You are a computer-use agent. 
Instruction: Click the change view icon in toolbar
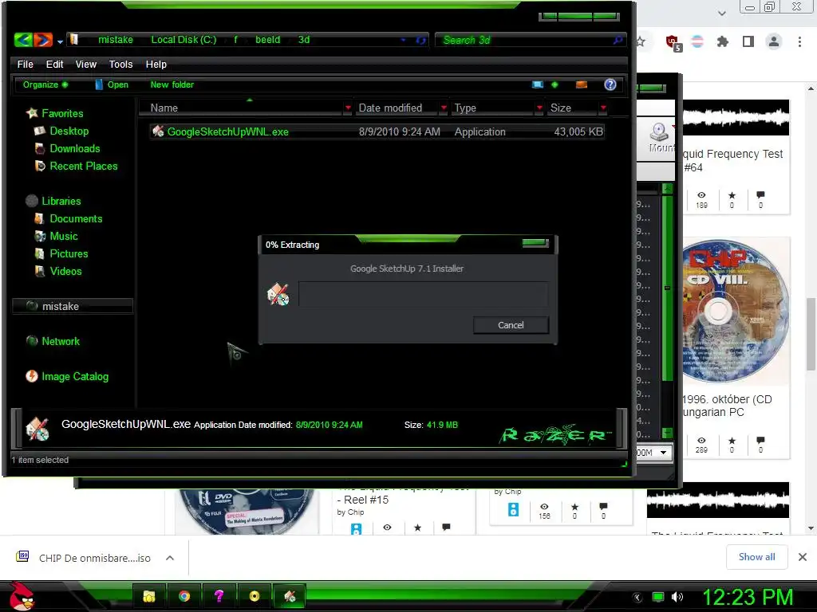pyautogui.click(x=538, y=84)
